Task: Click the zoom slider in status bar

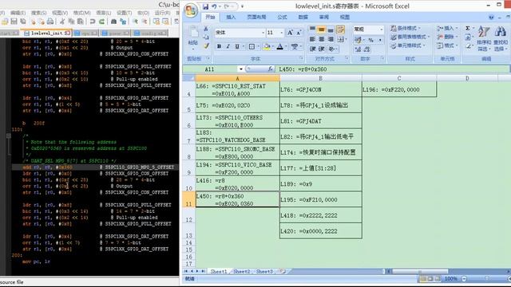Action: pyautogui.click(x=486, y=278)
